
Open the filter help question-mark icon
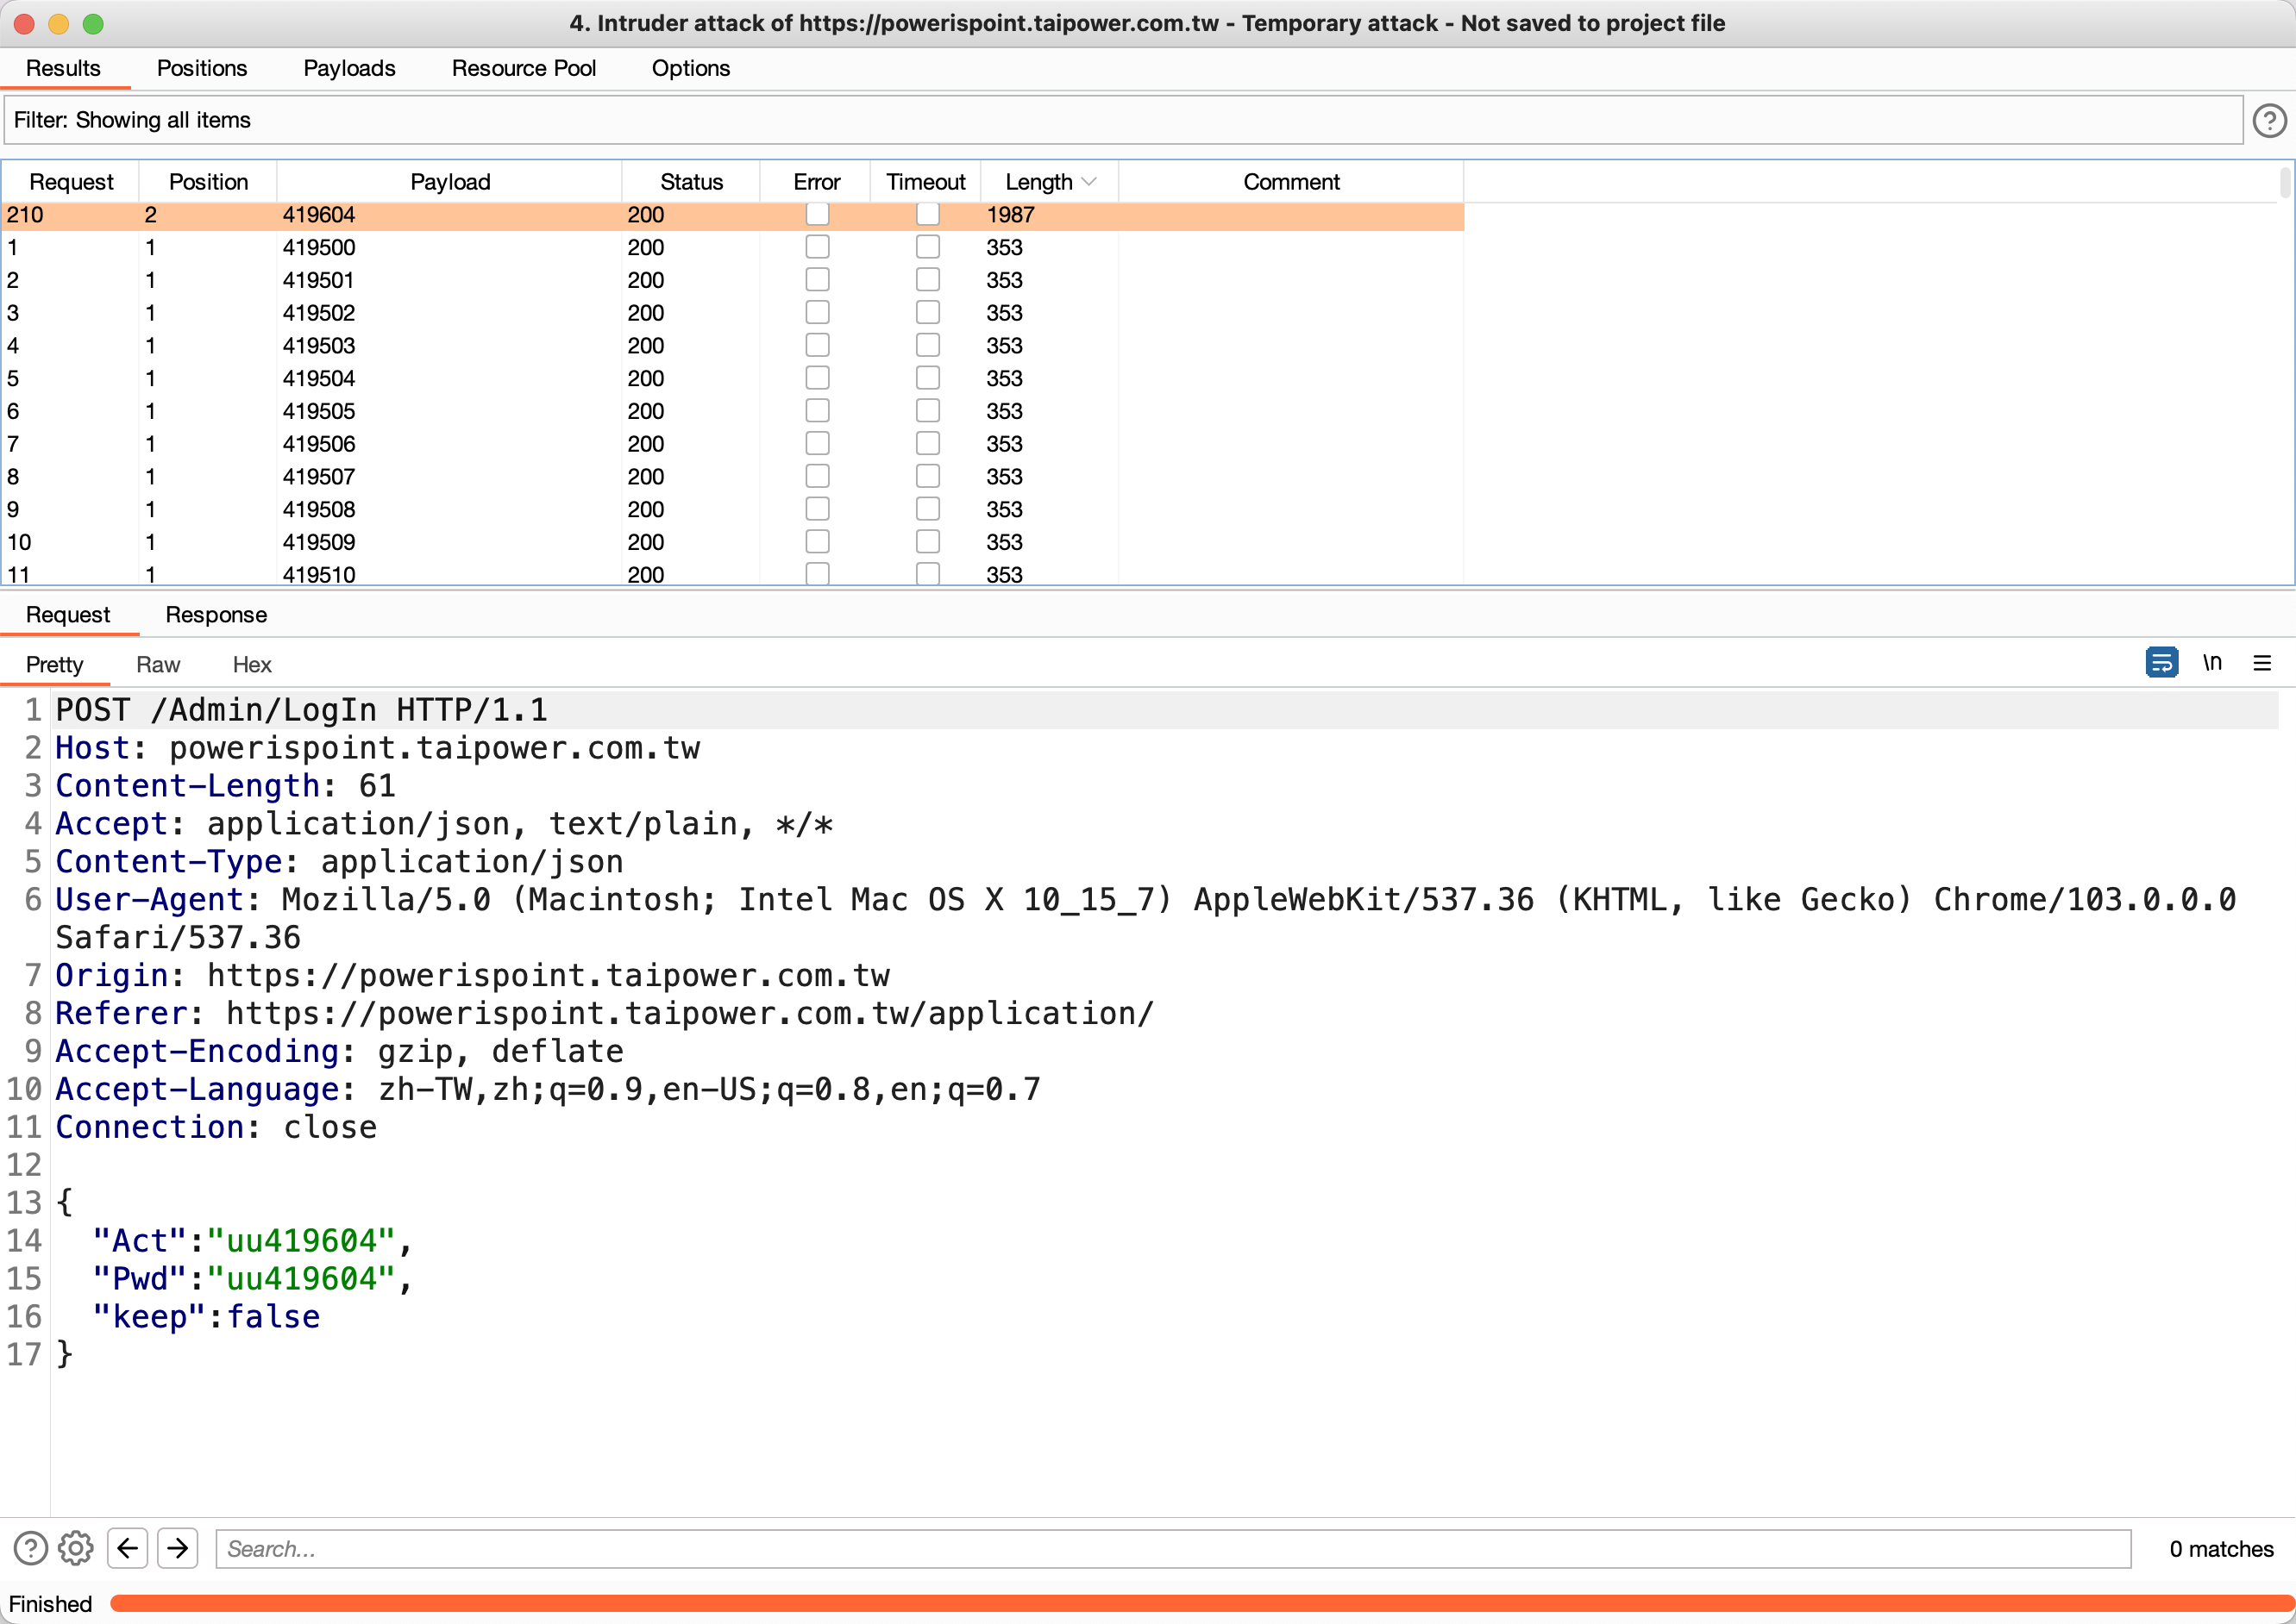[2269, 121]
